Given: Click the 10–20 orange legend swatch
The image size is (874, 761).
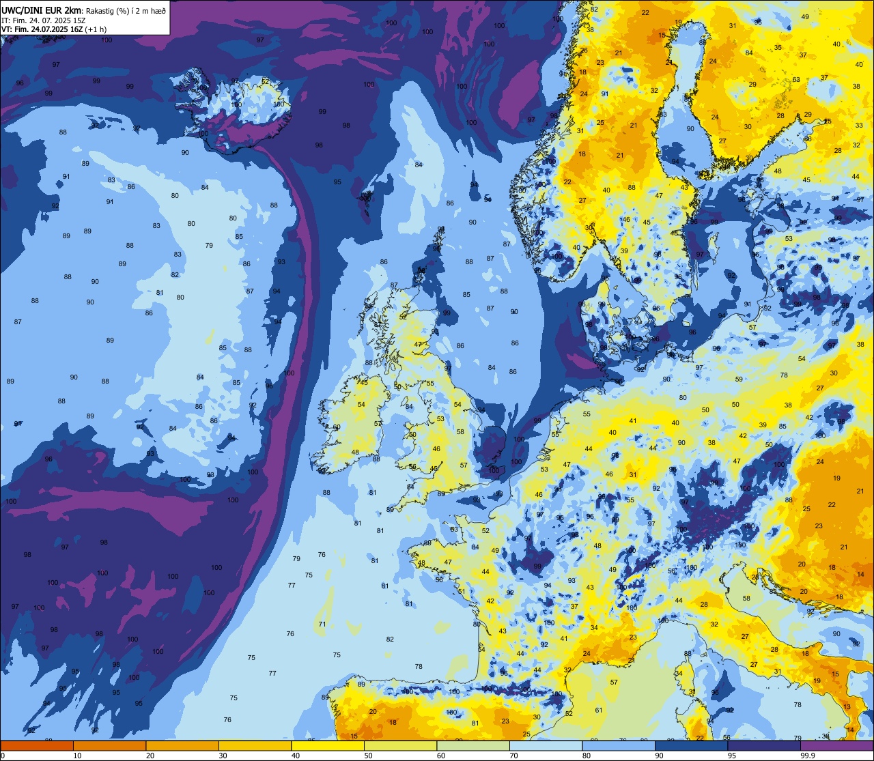Looking at the screenshot, I should coord(109,745).
